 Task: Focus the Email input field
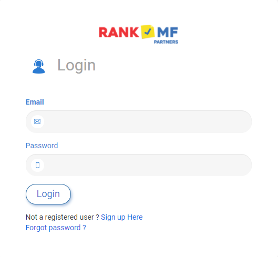pos(139,122)
